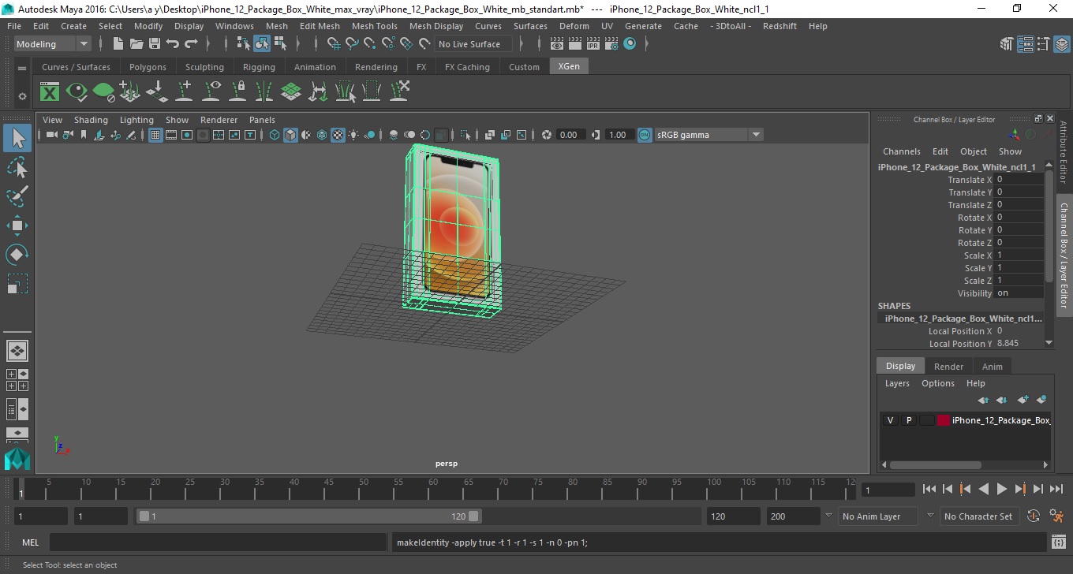Switch to the Rigging shelf tab
1073x574 pixels.
(259, 67)
